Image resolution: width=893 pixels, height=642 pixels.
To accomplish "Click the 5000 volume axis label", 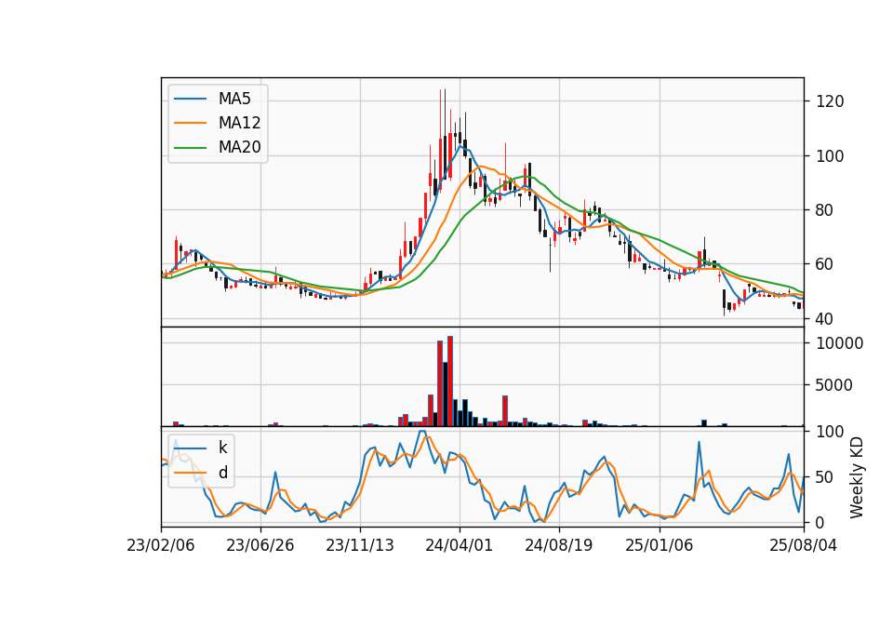I will pos(833,385).
